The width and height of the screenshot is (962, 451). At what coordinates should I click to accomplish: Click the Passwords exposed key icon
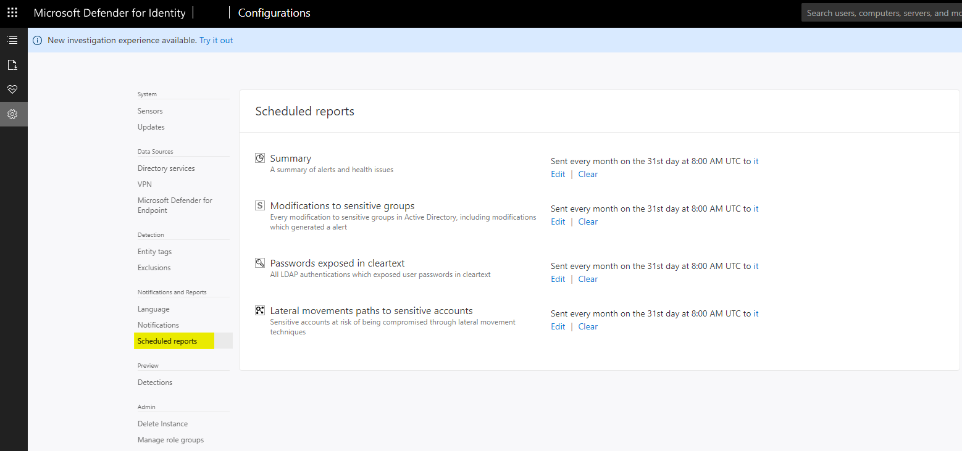point(260,263)
